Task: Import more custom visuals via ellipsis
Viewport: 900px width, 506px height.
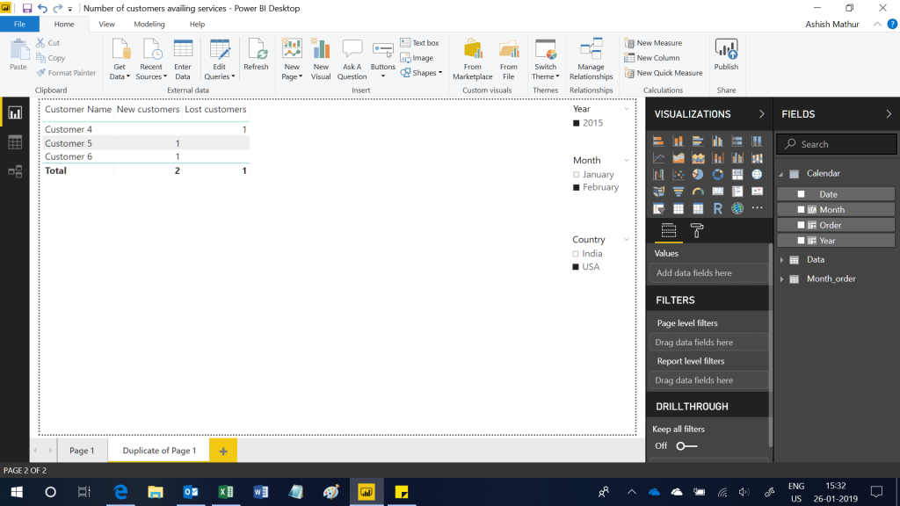Action: point(757,207)
